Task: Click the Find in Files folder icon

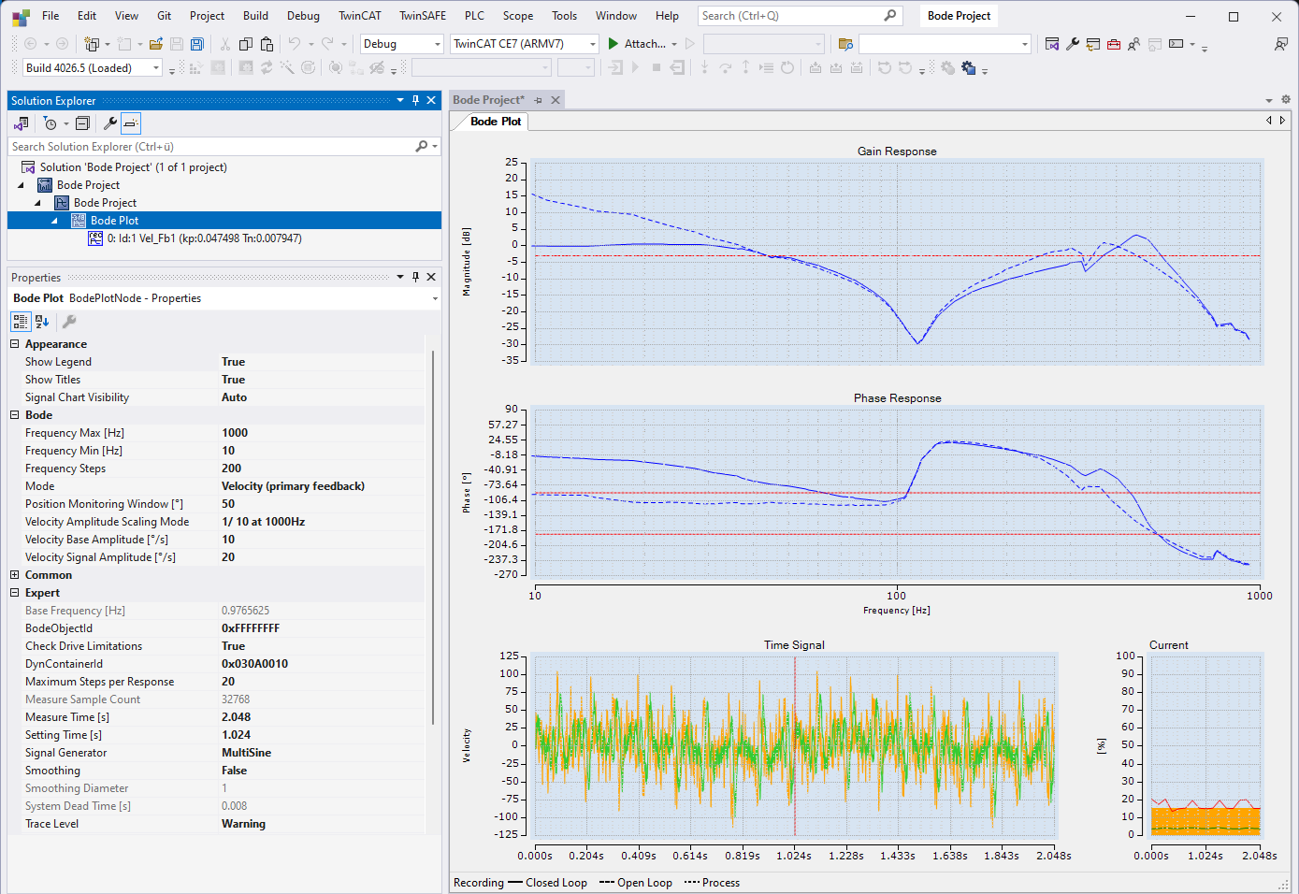Action: click(x=845, y=44)
